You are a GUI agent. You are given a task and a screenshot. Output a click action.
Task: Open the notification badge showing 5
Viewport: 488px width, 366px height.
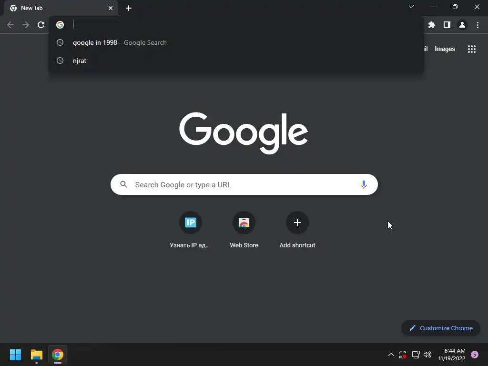(x=475, y=355)
